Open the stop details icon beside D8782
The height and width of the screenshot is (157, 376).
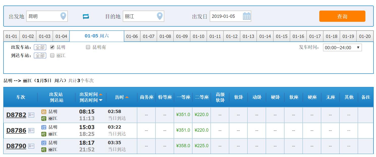coord(31,115)
